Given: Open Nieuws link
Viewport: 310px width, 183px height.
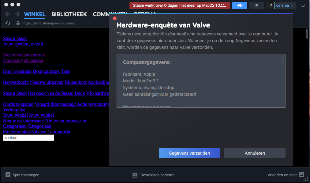Looking at the screenshot, I should pos(39,132).
